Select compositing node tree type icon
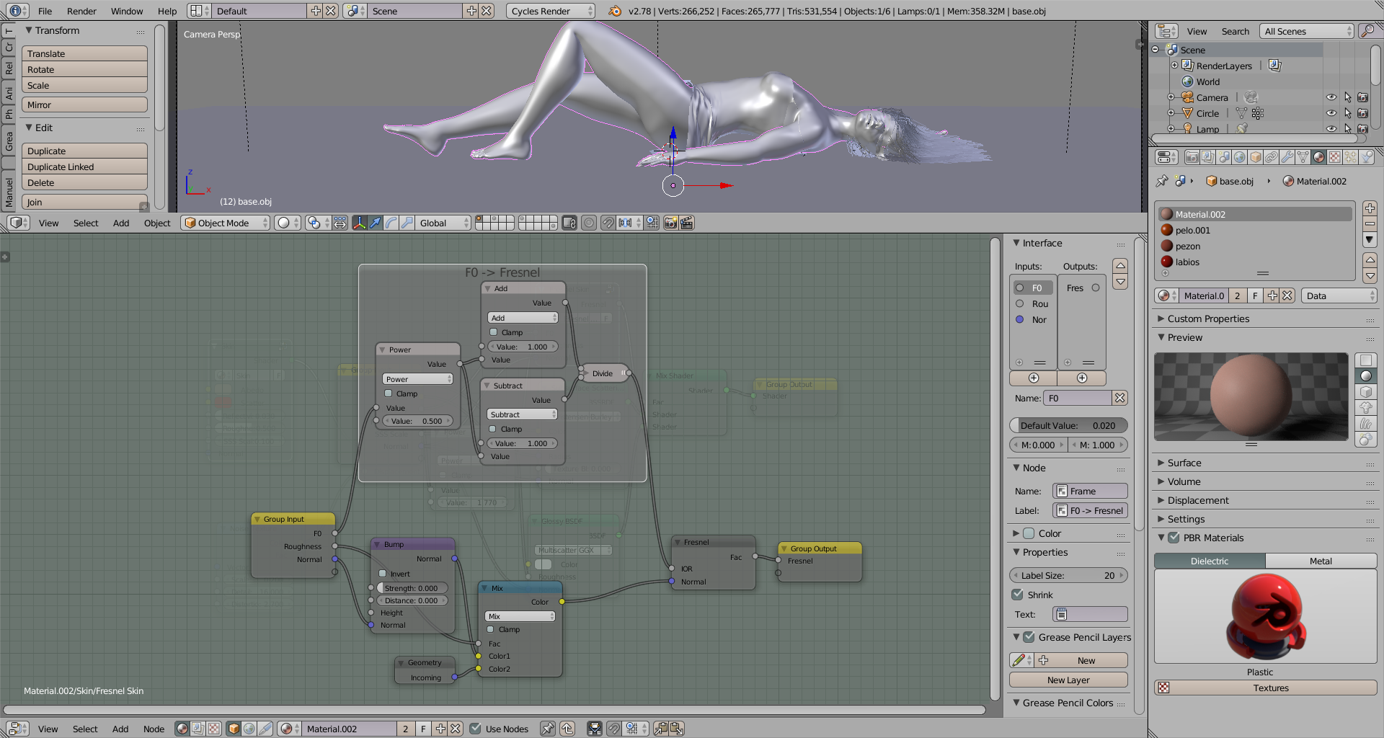Screen dimensions: 1384x738 tap(198, 729)
